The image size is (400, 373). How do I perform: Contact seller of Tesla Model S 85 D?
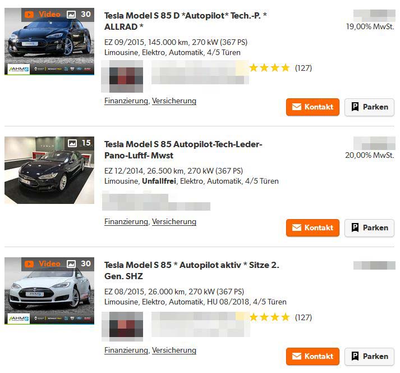tap(312, 107)
